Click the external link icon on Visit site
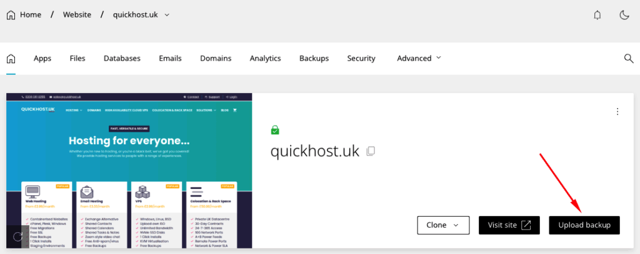 (x=526, y=225)
